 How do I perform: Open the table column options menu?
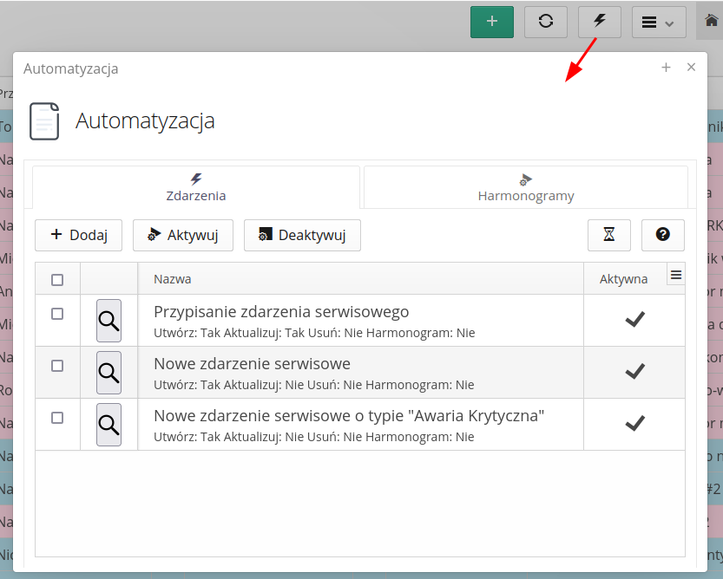[676, 275]
